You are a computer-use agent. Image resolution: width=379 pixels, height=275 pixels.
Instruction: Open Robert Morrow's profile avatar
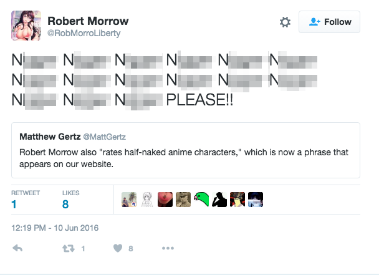click(x=26, y=26)
